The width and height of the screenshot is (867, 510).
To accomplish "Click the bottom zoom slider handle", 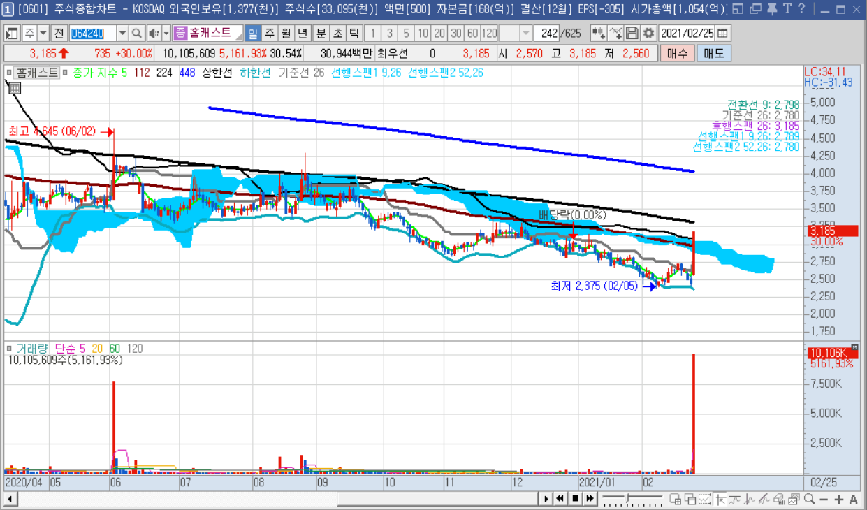I will tap(627, 498).
